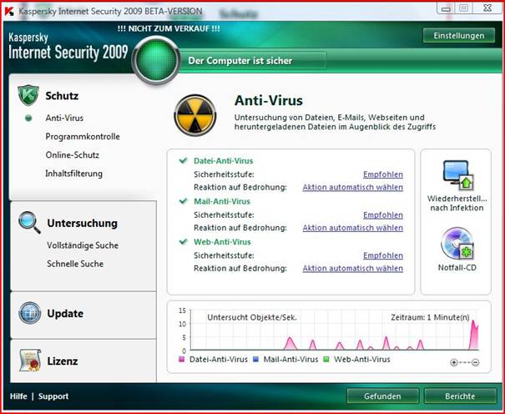Click the Update globe icon
This screenshot has height=414, width=505.
(29, 313)
